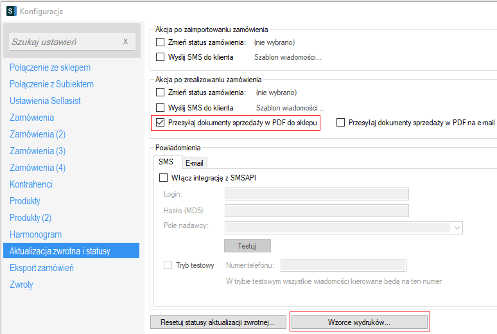497x334 pixels.
Task: Switch to the E-mail notifications tab
Action: click(x=194, y=163)
